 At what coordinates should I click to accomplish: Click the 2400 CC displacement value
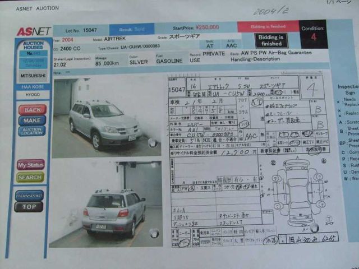[70, 49]
